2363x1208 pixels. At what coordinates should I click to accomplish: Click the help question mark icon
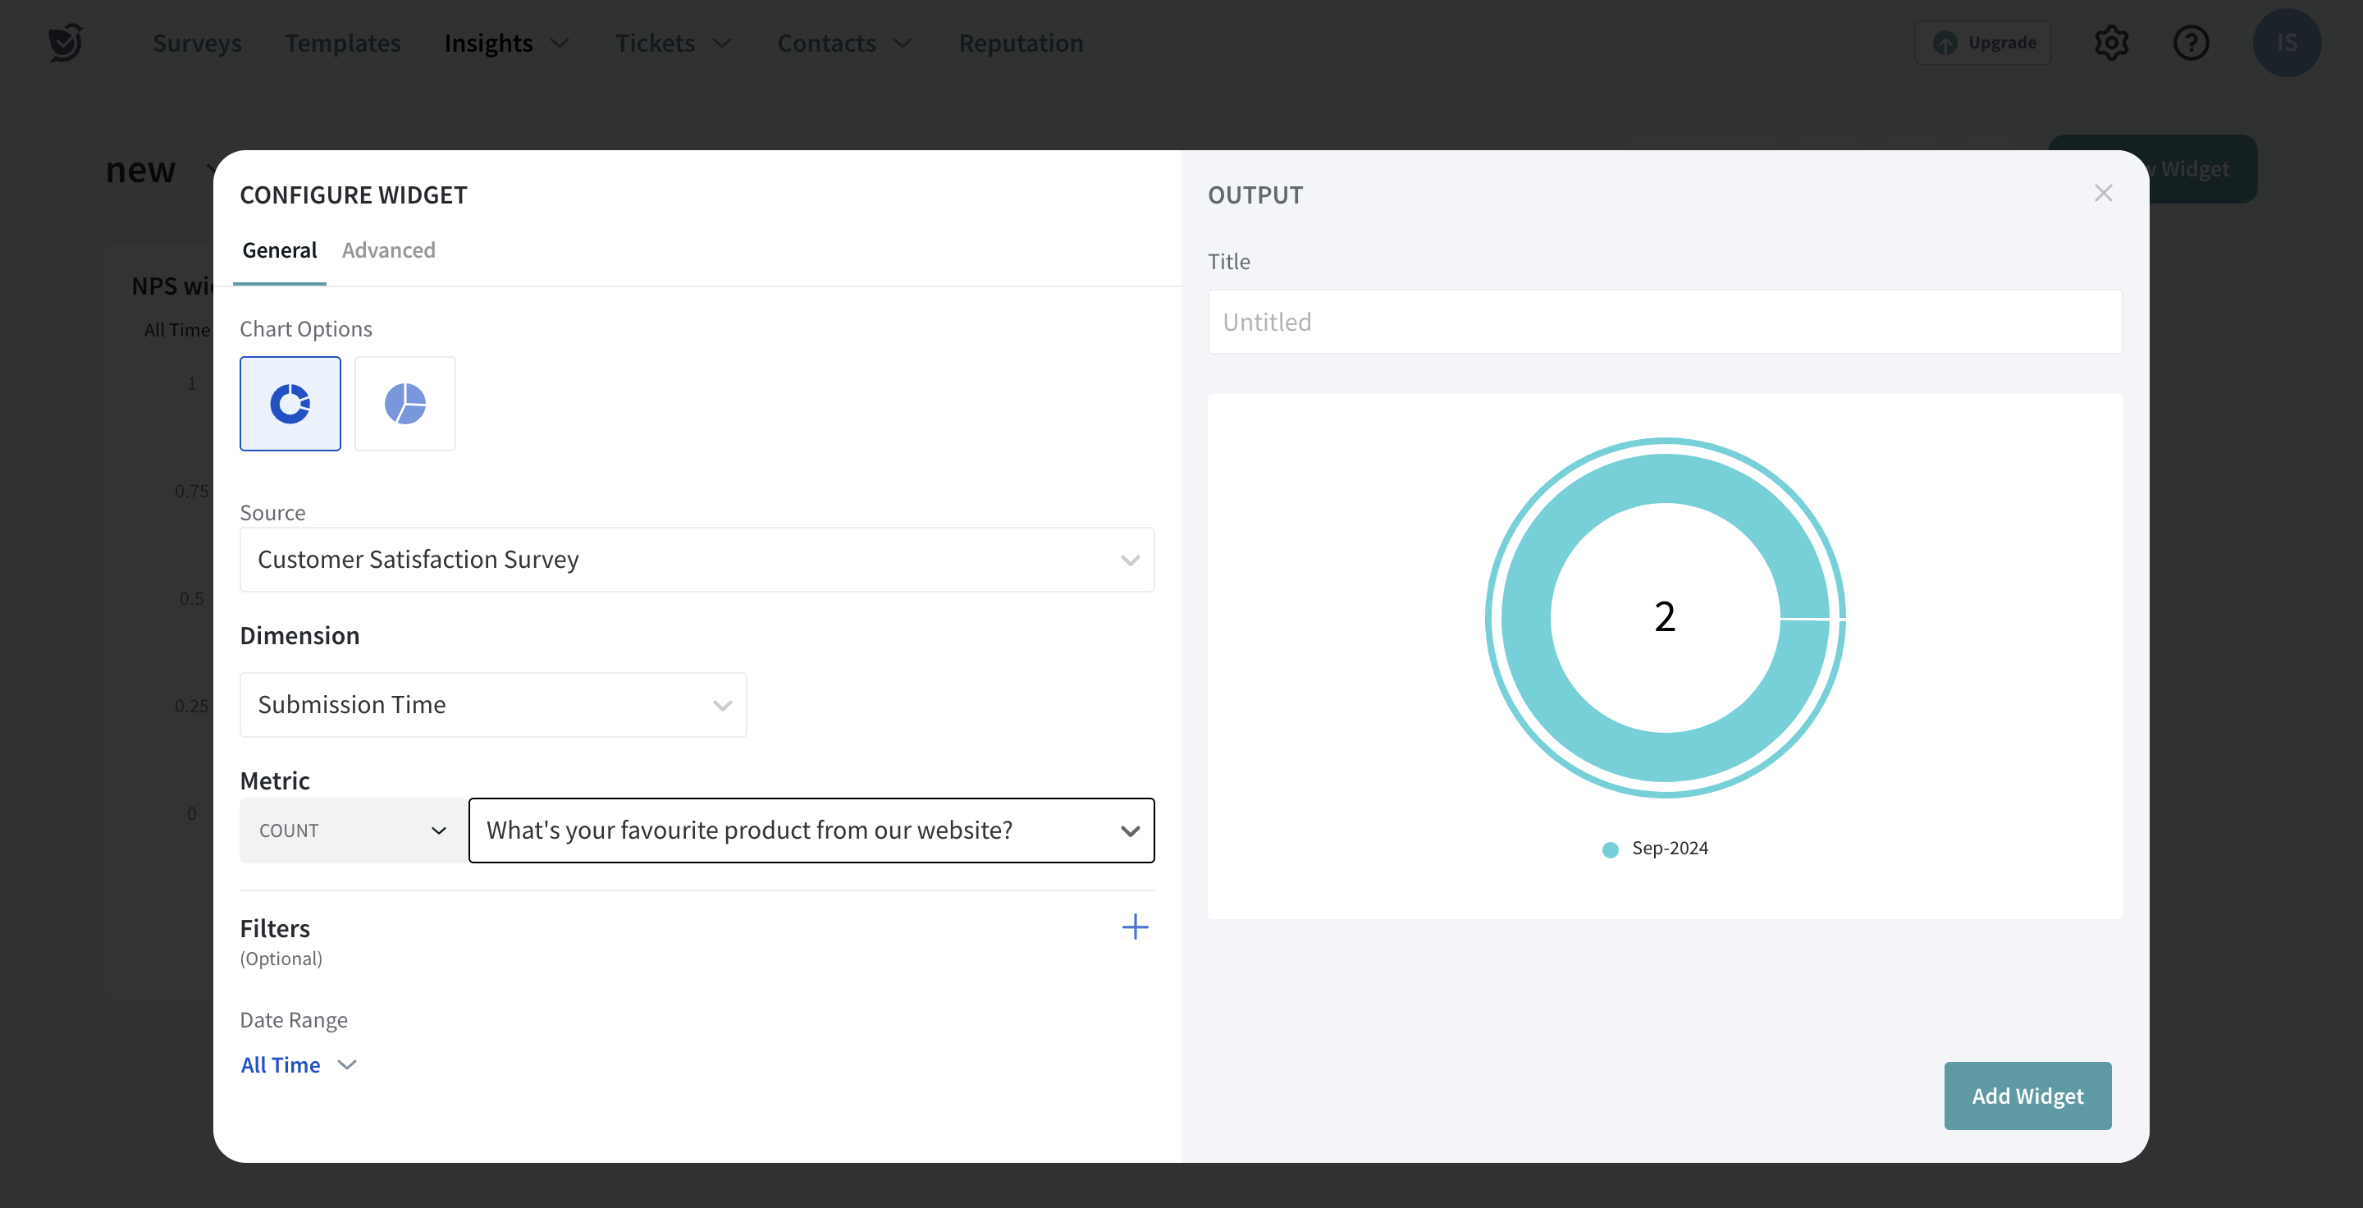[2191, 43]
